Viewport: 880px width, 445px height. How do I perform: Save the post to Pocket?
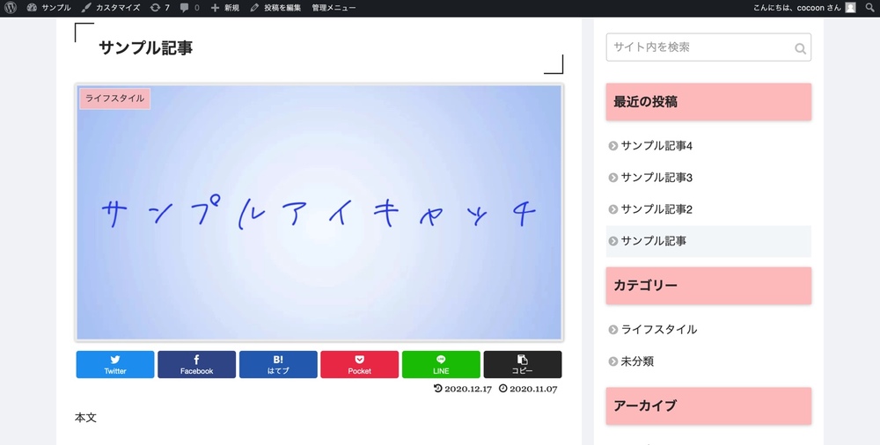tap(360, 365)
